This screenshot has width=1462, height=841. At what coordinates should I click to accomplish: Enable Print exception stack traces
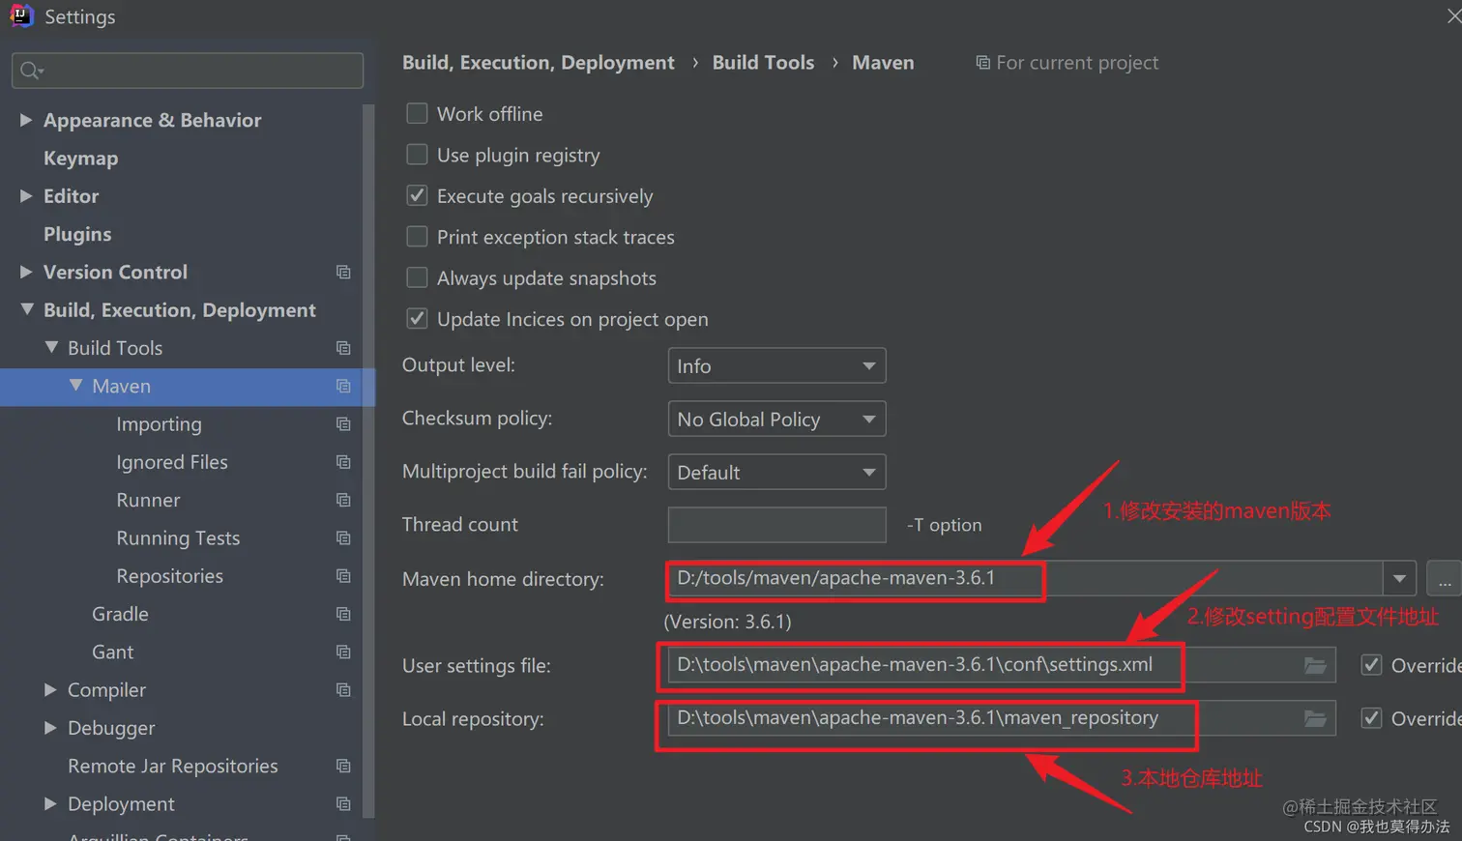[x=417, y=237]
